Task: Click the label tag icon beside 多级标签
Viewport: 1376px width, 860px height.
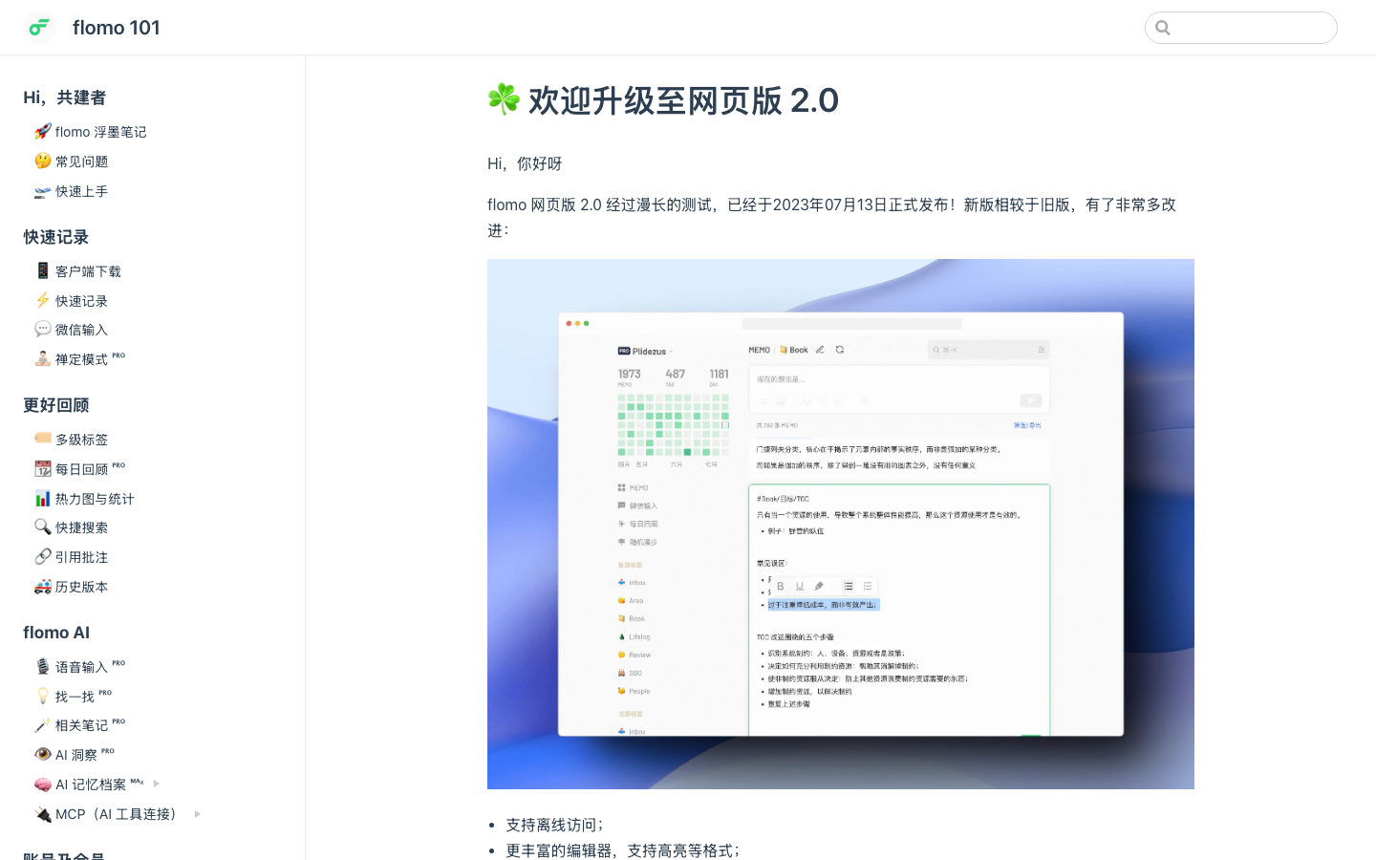Action: [42, 440]
